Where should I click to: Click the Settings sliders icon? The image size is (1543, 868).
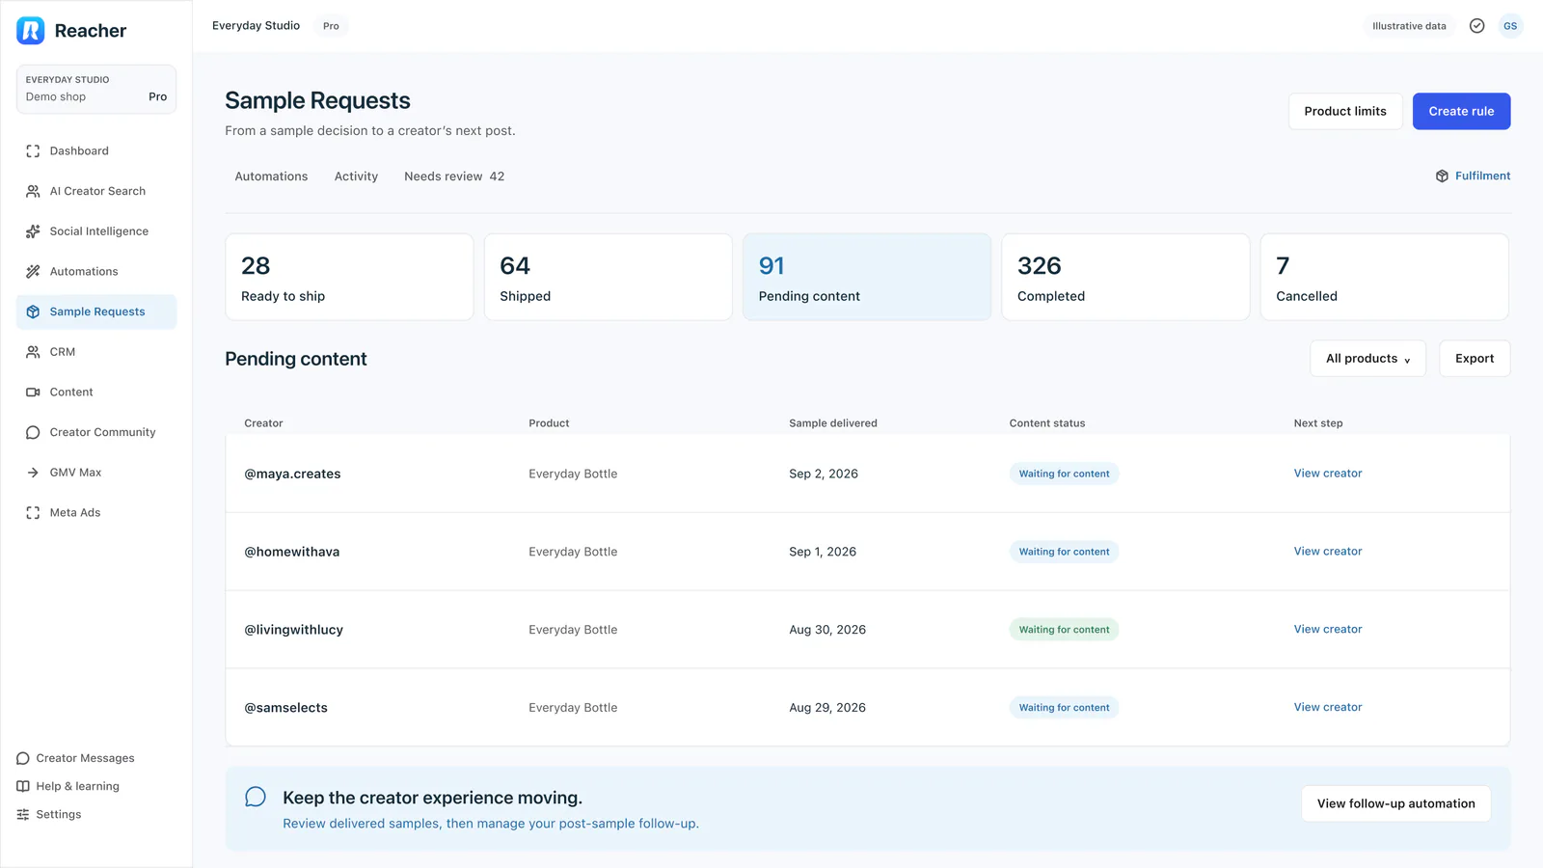click(23, 814)
